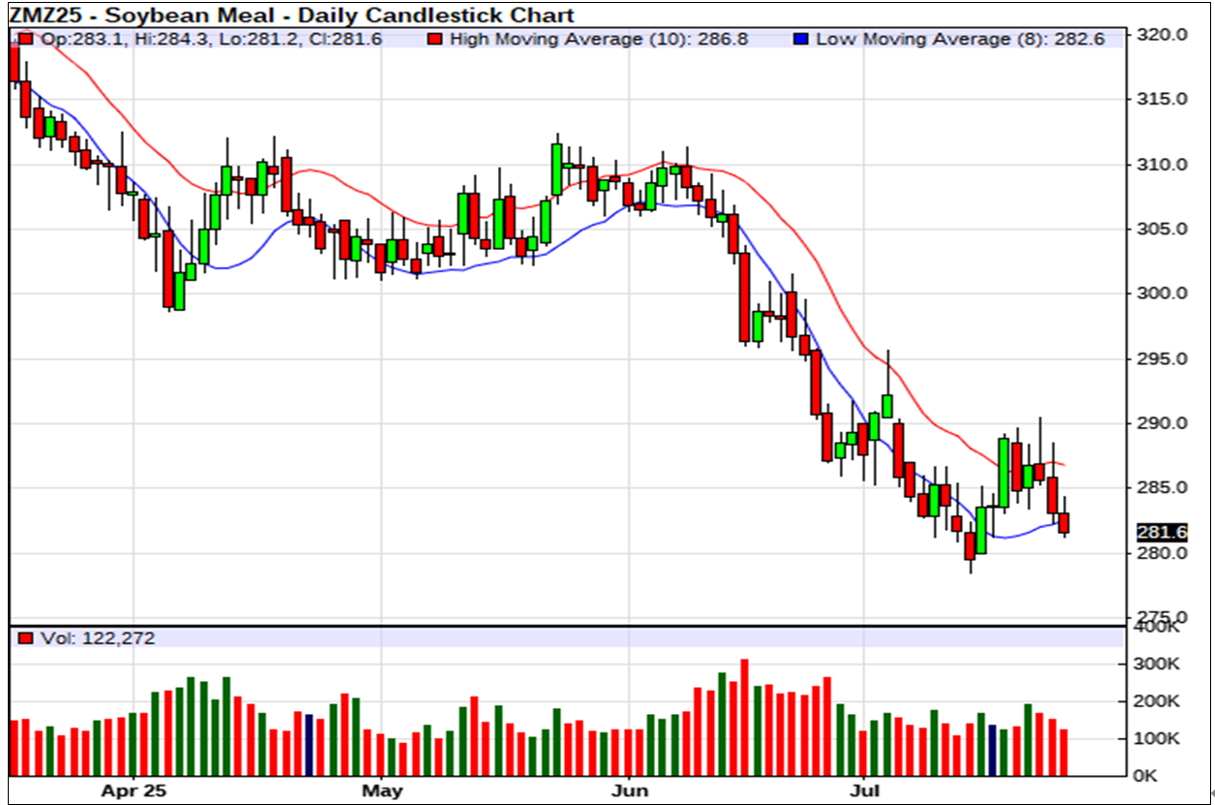The width and height of the screenshot is (1215, 805).
Task: Click the May date axis label
Action: coord(381,790)
